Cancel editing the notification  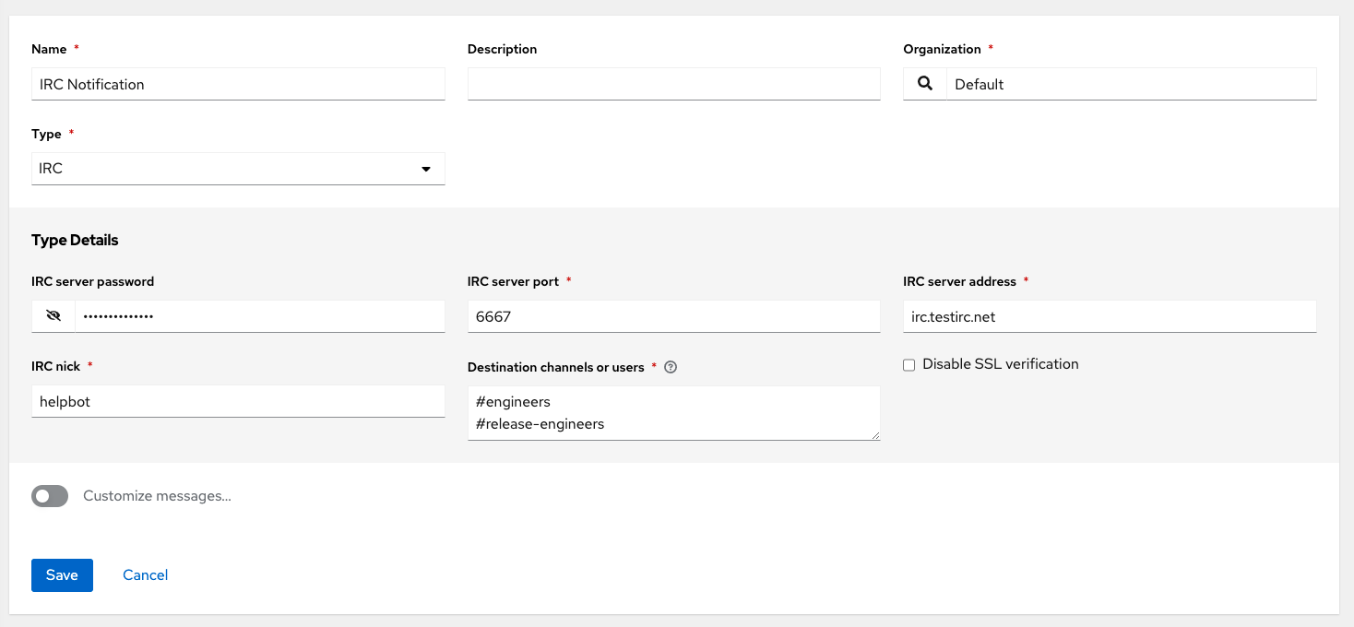tap(145, 574)
